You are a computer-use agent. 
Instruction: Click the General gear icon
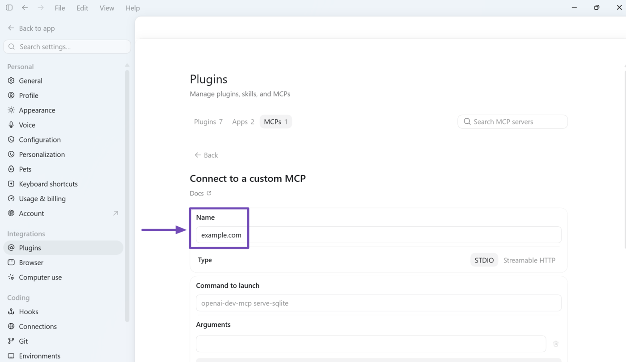coord(11,81)
